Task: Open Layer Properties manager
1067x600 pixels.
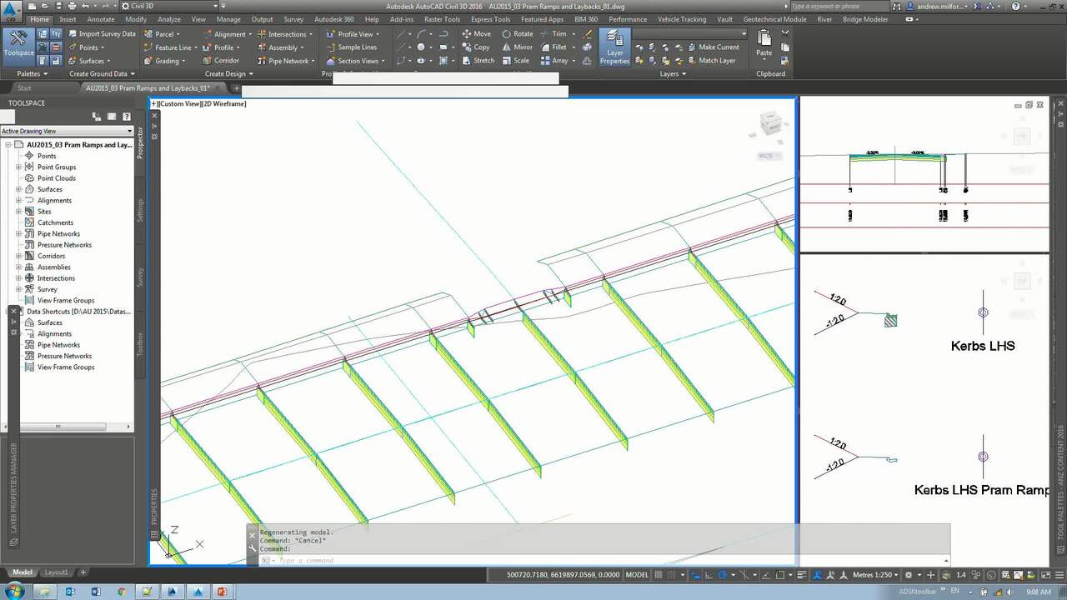Action: point(614,47)
